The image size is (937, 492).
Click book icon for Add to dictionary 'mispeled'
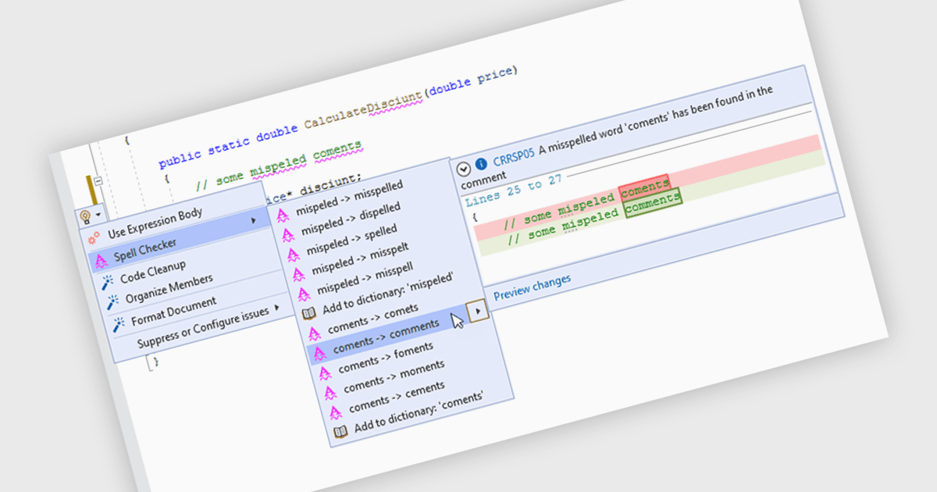(308, 314)
